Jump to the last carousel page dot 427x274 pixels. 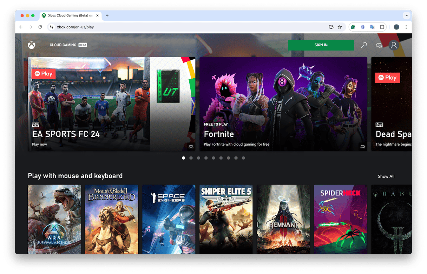coord(243,158)
